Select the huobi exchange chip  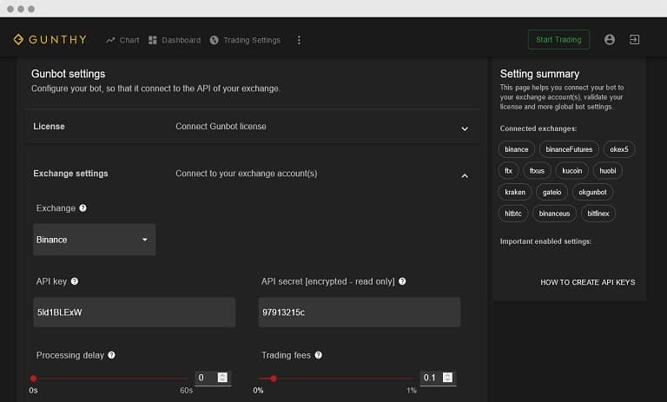pyautogui.click(x=607, y=170)
